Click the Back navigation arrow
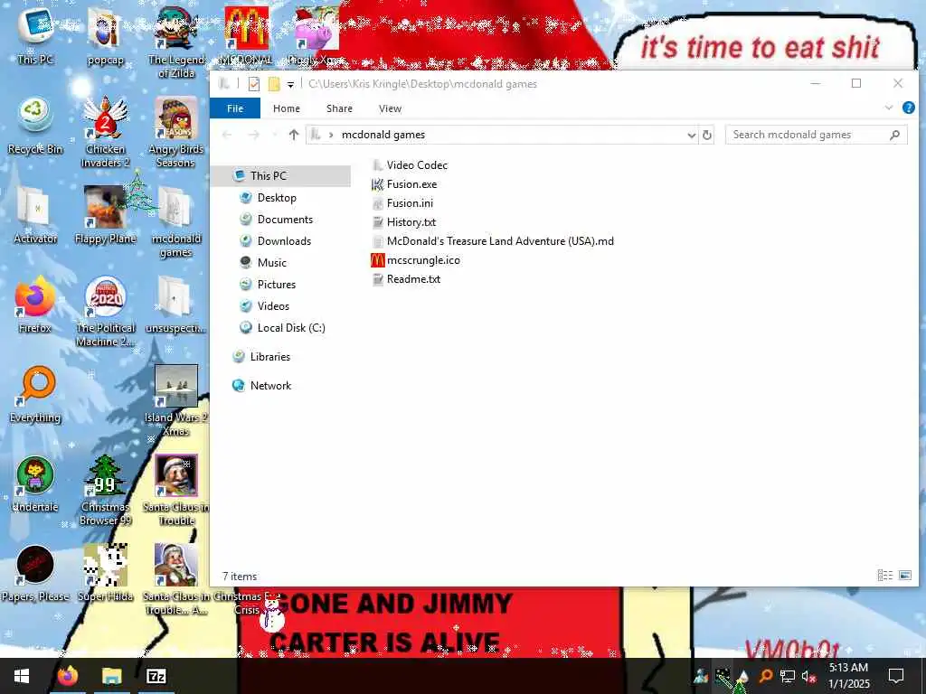This screenshot has height=694, width=926. [x=227, y=136]
